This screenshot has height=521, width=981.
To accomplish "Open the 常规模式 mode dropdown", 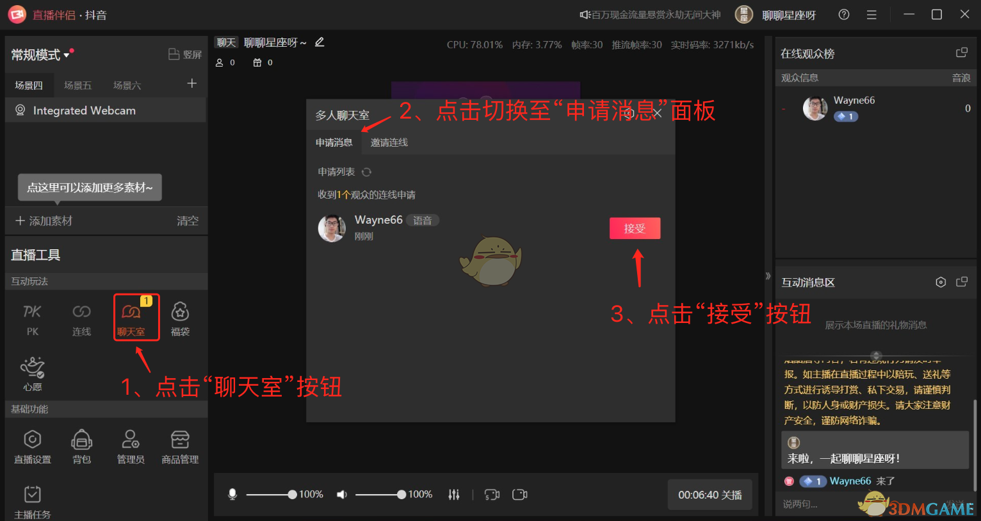I will 41,55.
